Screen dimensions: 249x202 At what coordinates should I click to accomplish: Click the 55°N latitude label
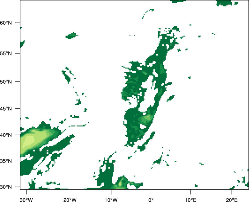click(x=6, y=53)
